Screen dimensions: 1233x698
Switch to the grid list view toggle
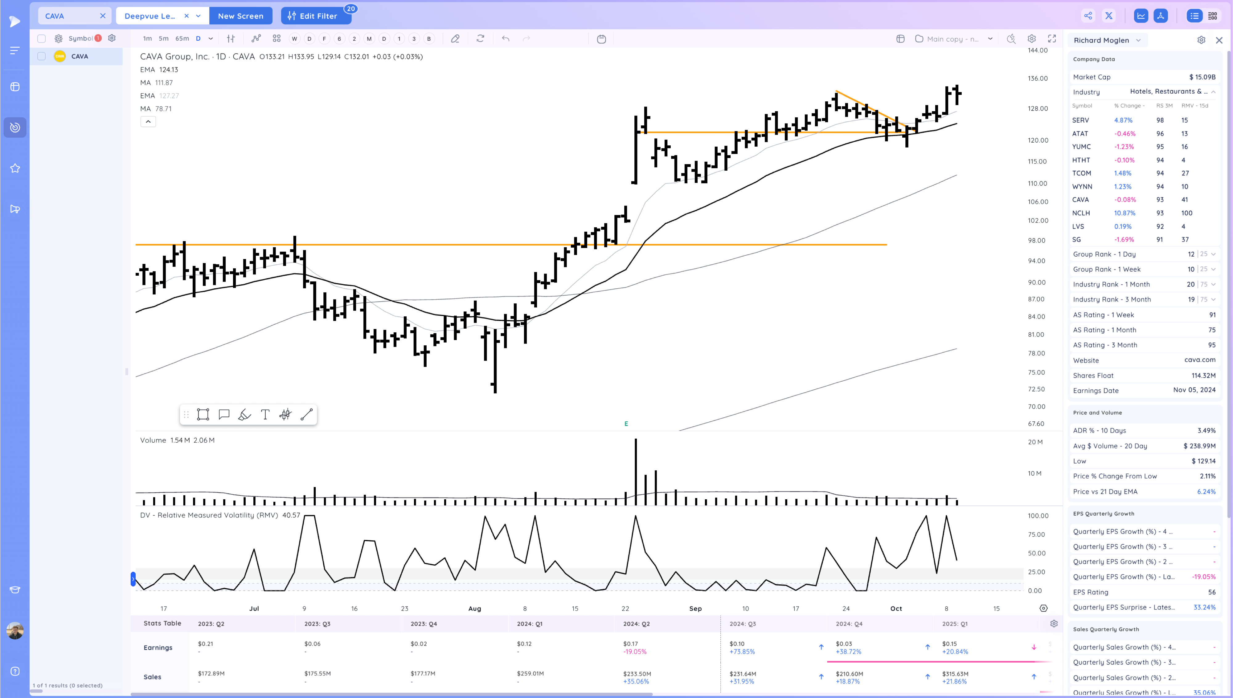[1212, 16]
